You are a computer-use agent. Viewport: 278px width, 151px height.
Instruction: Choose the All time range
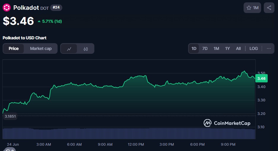[238, 48]
